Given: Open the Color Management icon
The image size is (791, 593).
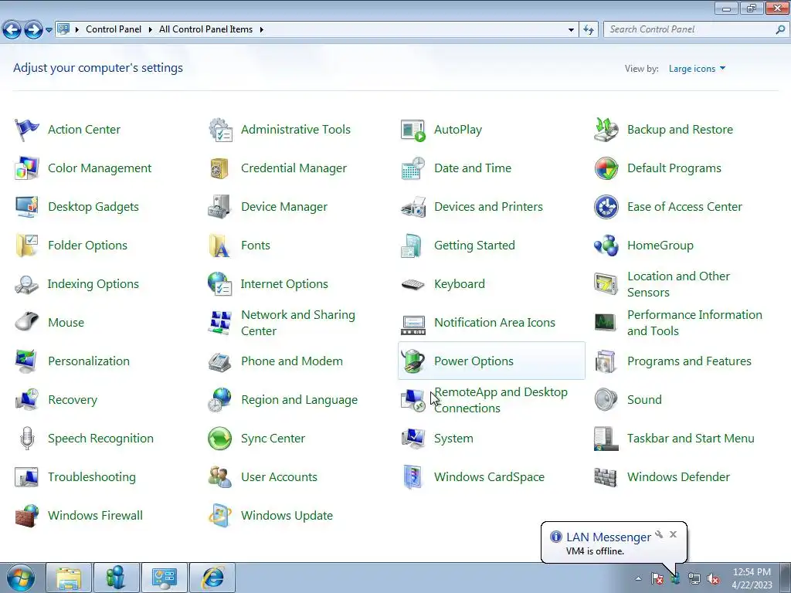Looking at the screenshot, I should point(27,168).
